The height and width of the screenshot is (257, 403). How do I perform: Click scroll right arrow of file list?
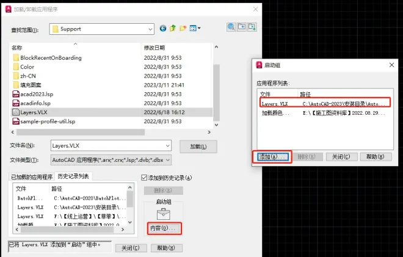click(x=209, y=132)
